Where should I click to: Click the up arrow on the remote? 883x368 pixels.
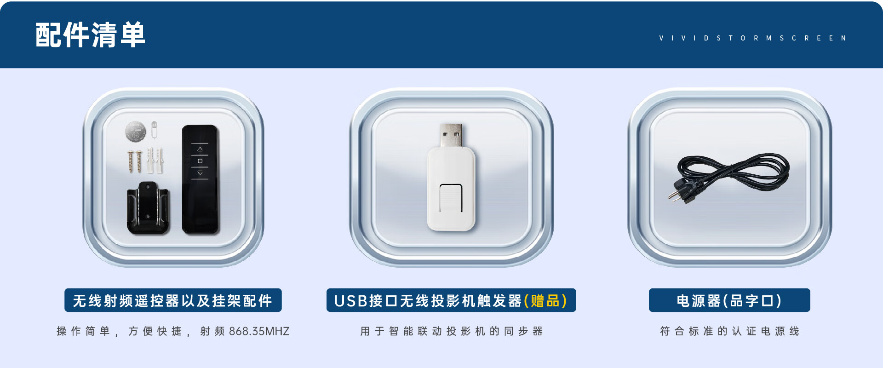pyautogui.click(x=200, y=149)
